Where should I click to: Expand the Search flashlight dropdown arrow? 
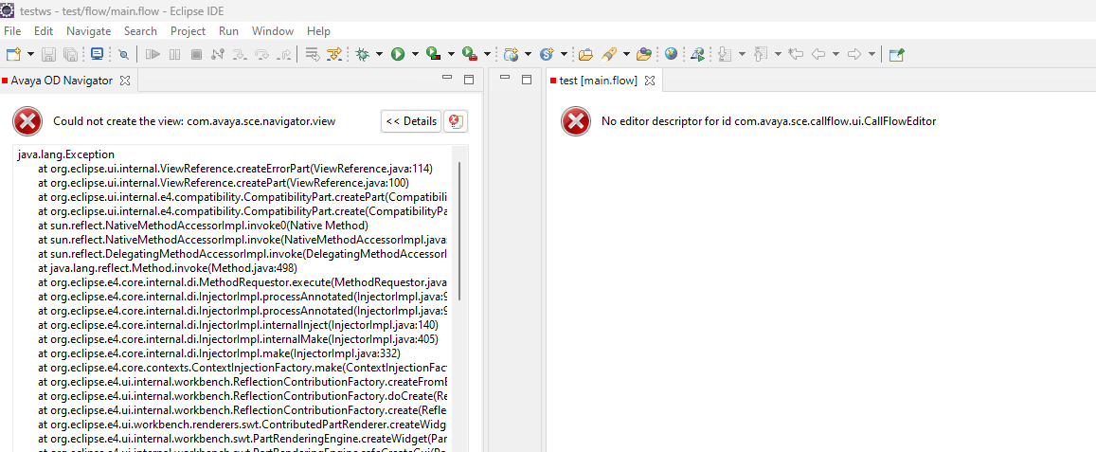click(x=626, y=54)
